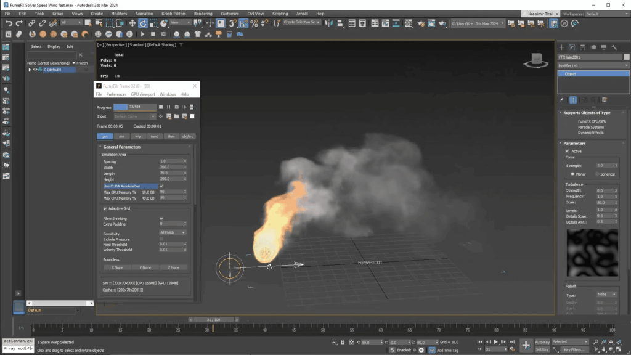Switch to the FumeFX obj/src tab
Image resolution: width=631 pixels, height=355 pixels.
tap(187, 136)
